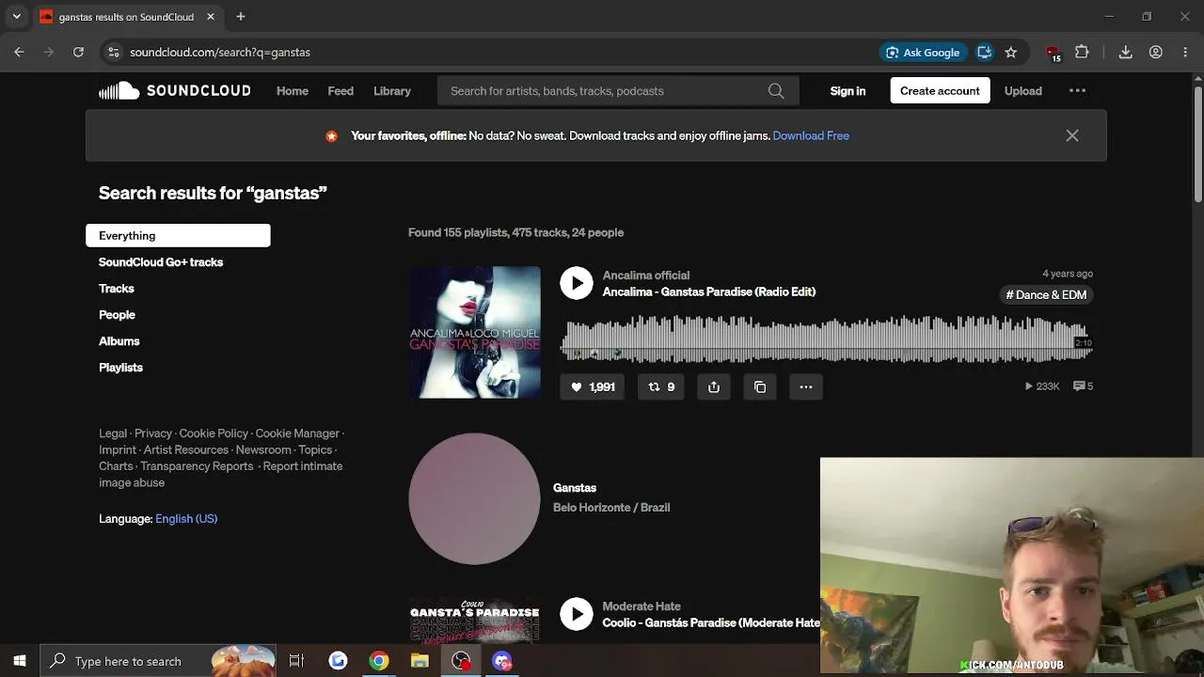Select the Everything filter
This screenshot has width=1204, height=677.
point(178,236)
